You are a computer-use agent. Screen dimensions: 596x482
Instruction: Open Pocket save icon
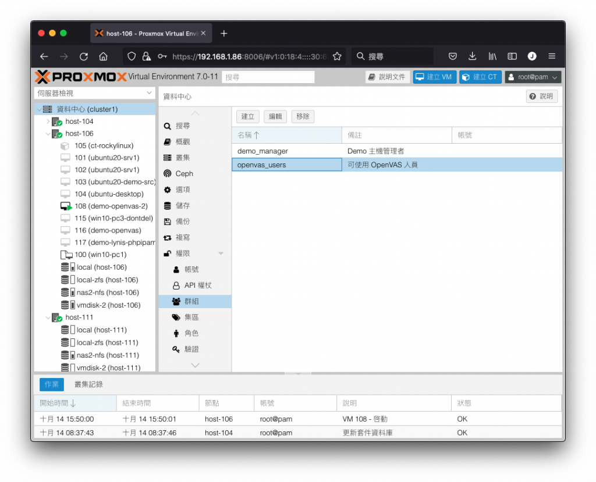[452, 56]
